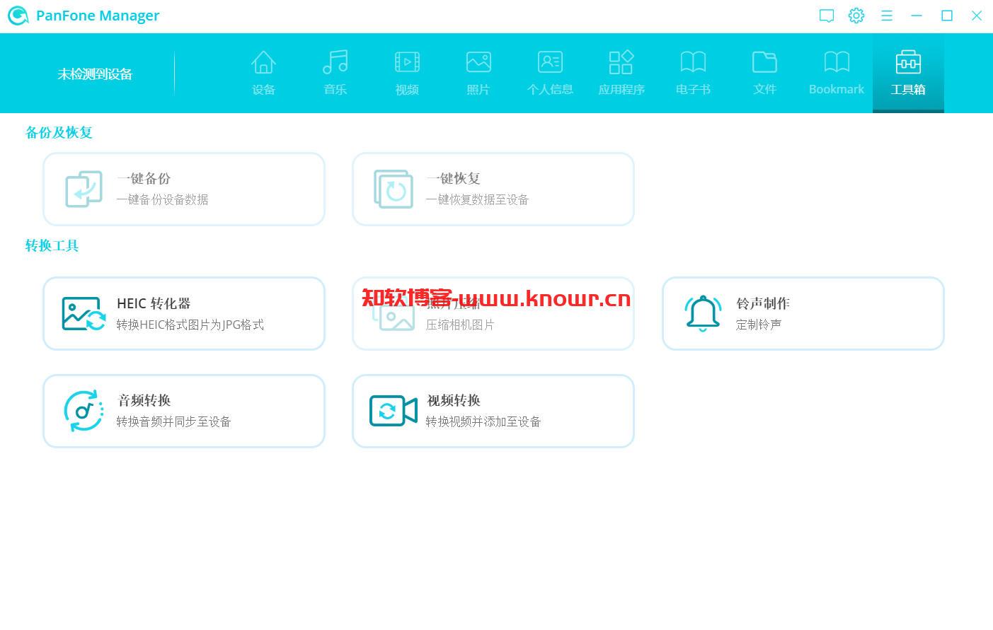Viewport: 993px width, 630px height.
Task: Open the 个人信息 contact card icon
Action: [x=550, y=62]
